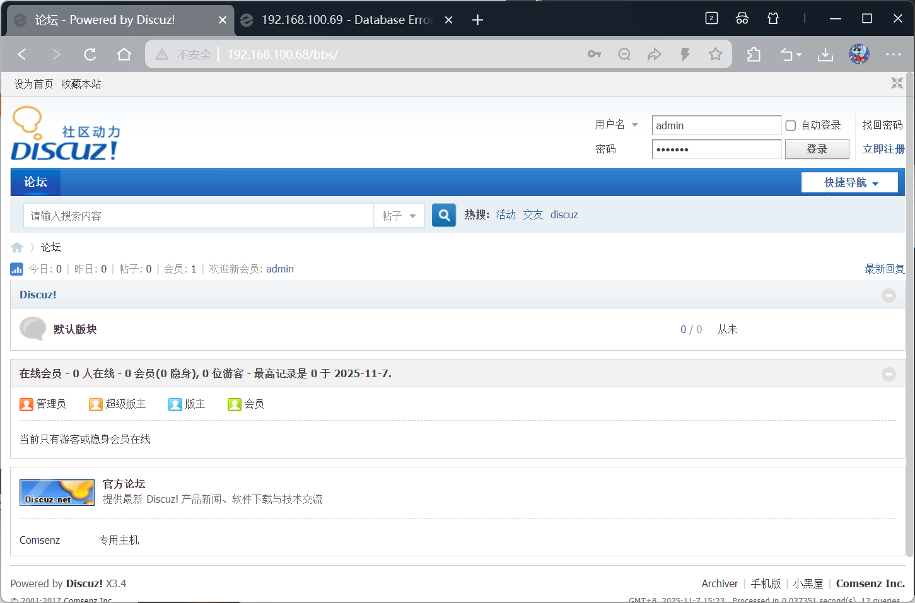Click the browser address bar URL
The image size is (915, 603).
point(283,54)
